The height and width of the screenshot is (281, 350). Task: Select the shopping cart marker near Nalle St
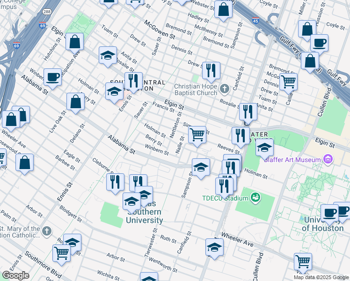197,134
